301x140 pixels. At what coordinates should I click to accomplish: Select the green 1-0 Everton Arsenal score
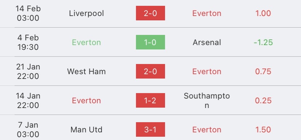pos(150,42)
